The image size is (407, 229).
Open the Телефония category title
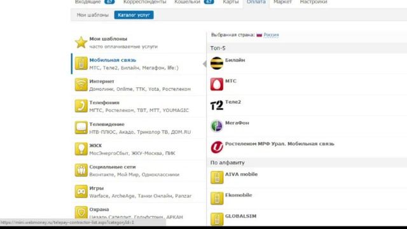(x=104, y=102)
